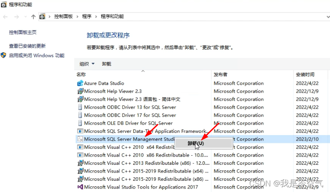Click icon of Visual C++ 2015-2019 (x86) row

click(80, 179)
